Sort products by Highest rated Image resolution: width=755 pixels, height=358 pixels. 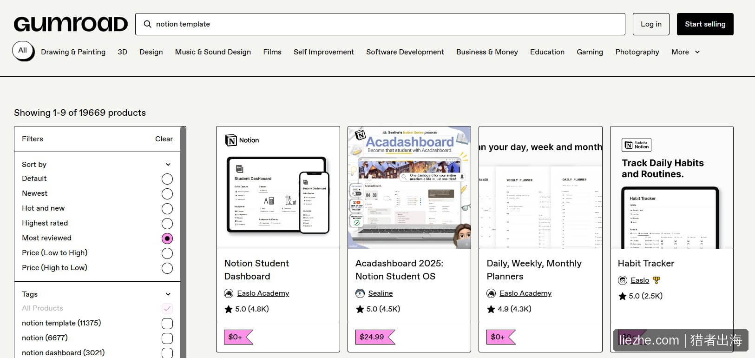coord(167,224)
